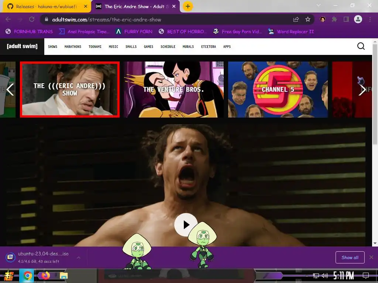Viewport: 378px width, 283px height.
Task: Open the SHOWS menu
Action: coord(52,47)
